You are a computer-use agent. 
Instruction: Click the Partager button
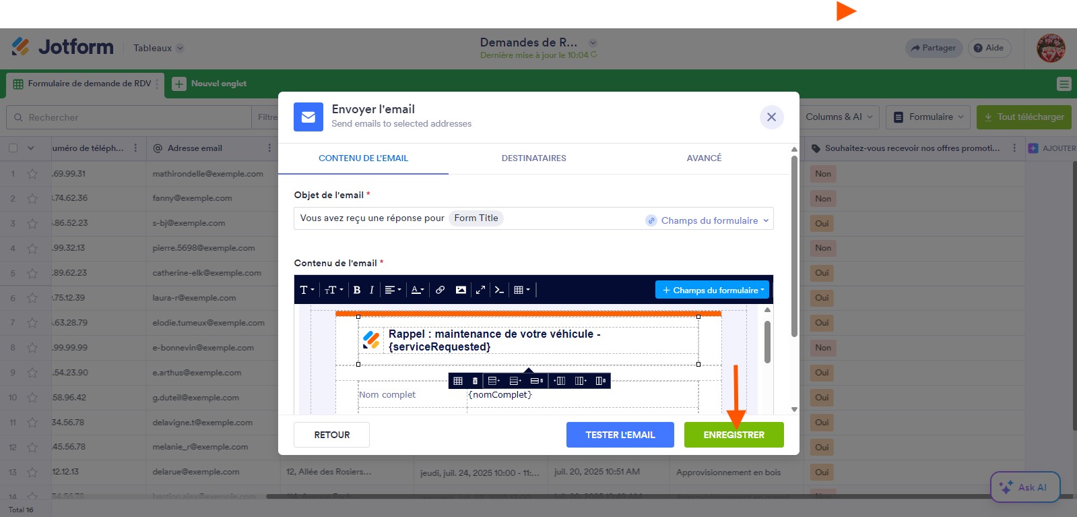pyautogui.click(x=934, y=48)
